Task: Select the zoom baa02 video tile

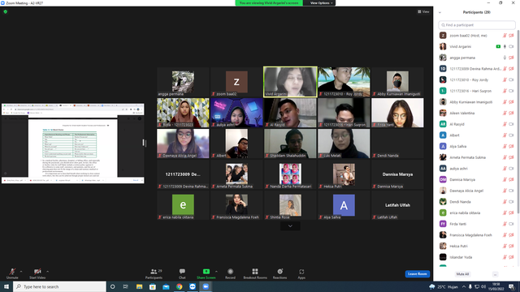Action: [236, 82]
